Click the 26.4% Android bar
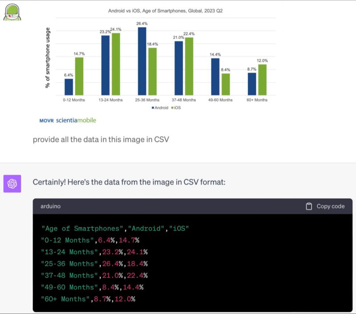The width and height of the screenshot is (356, 314). pyautogui.click(x=142, y=61)
